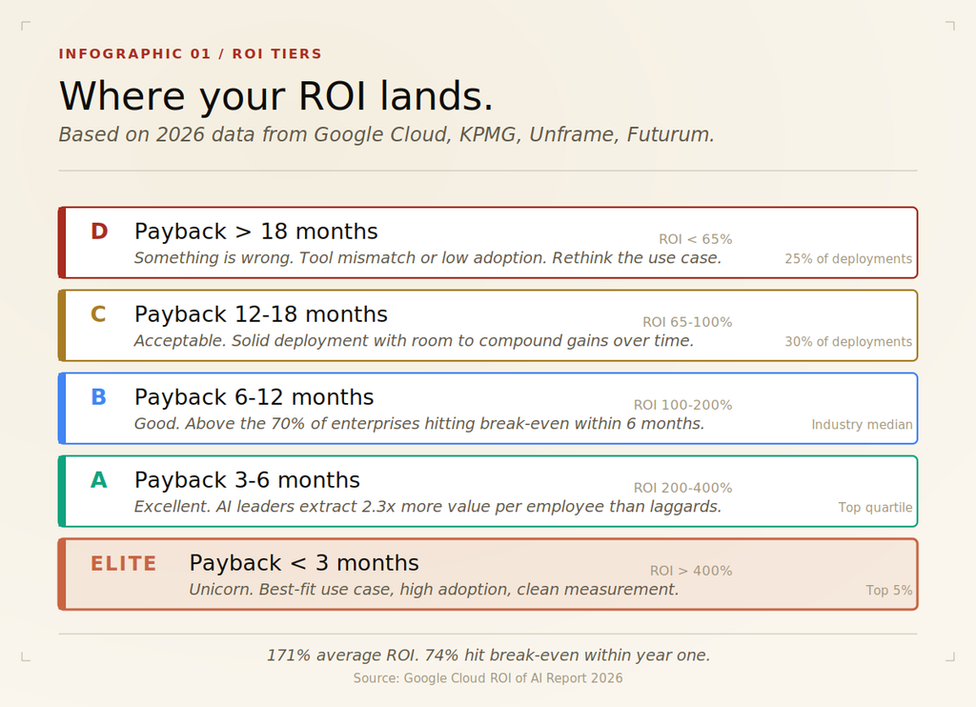Click 'Source: Google Cloud ROI of AI Report 2026'

pyautogui.click(x=488, y=677)
